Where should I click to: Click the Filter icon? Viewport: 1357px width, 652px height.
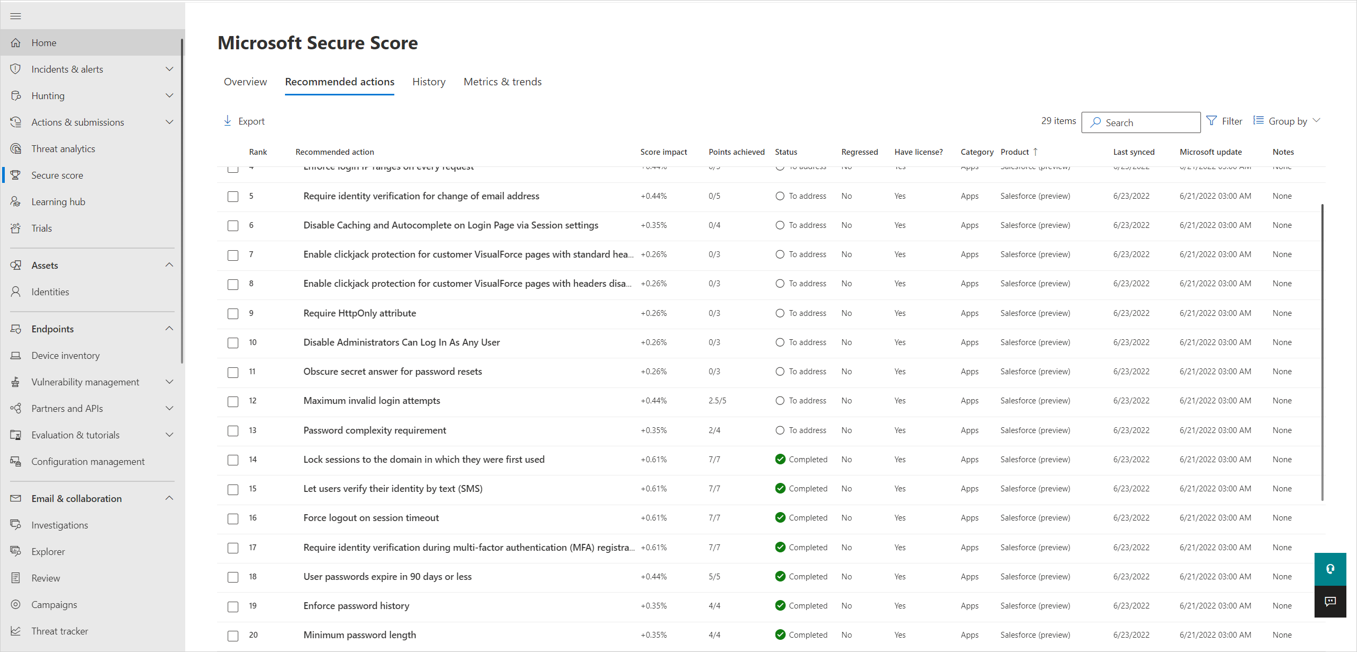(1214, 122)
